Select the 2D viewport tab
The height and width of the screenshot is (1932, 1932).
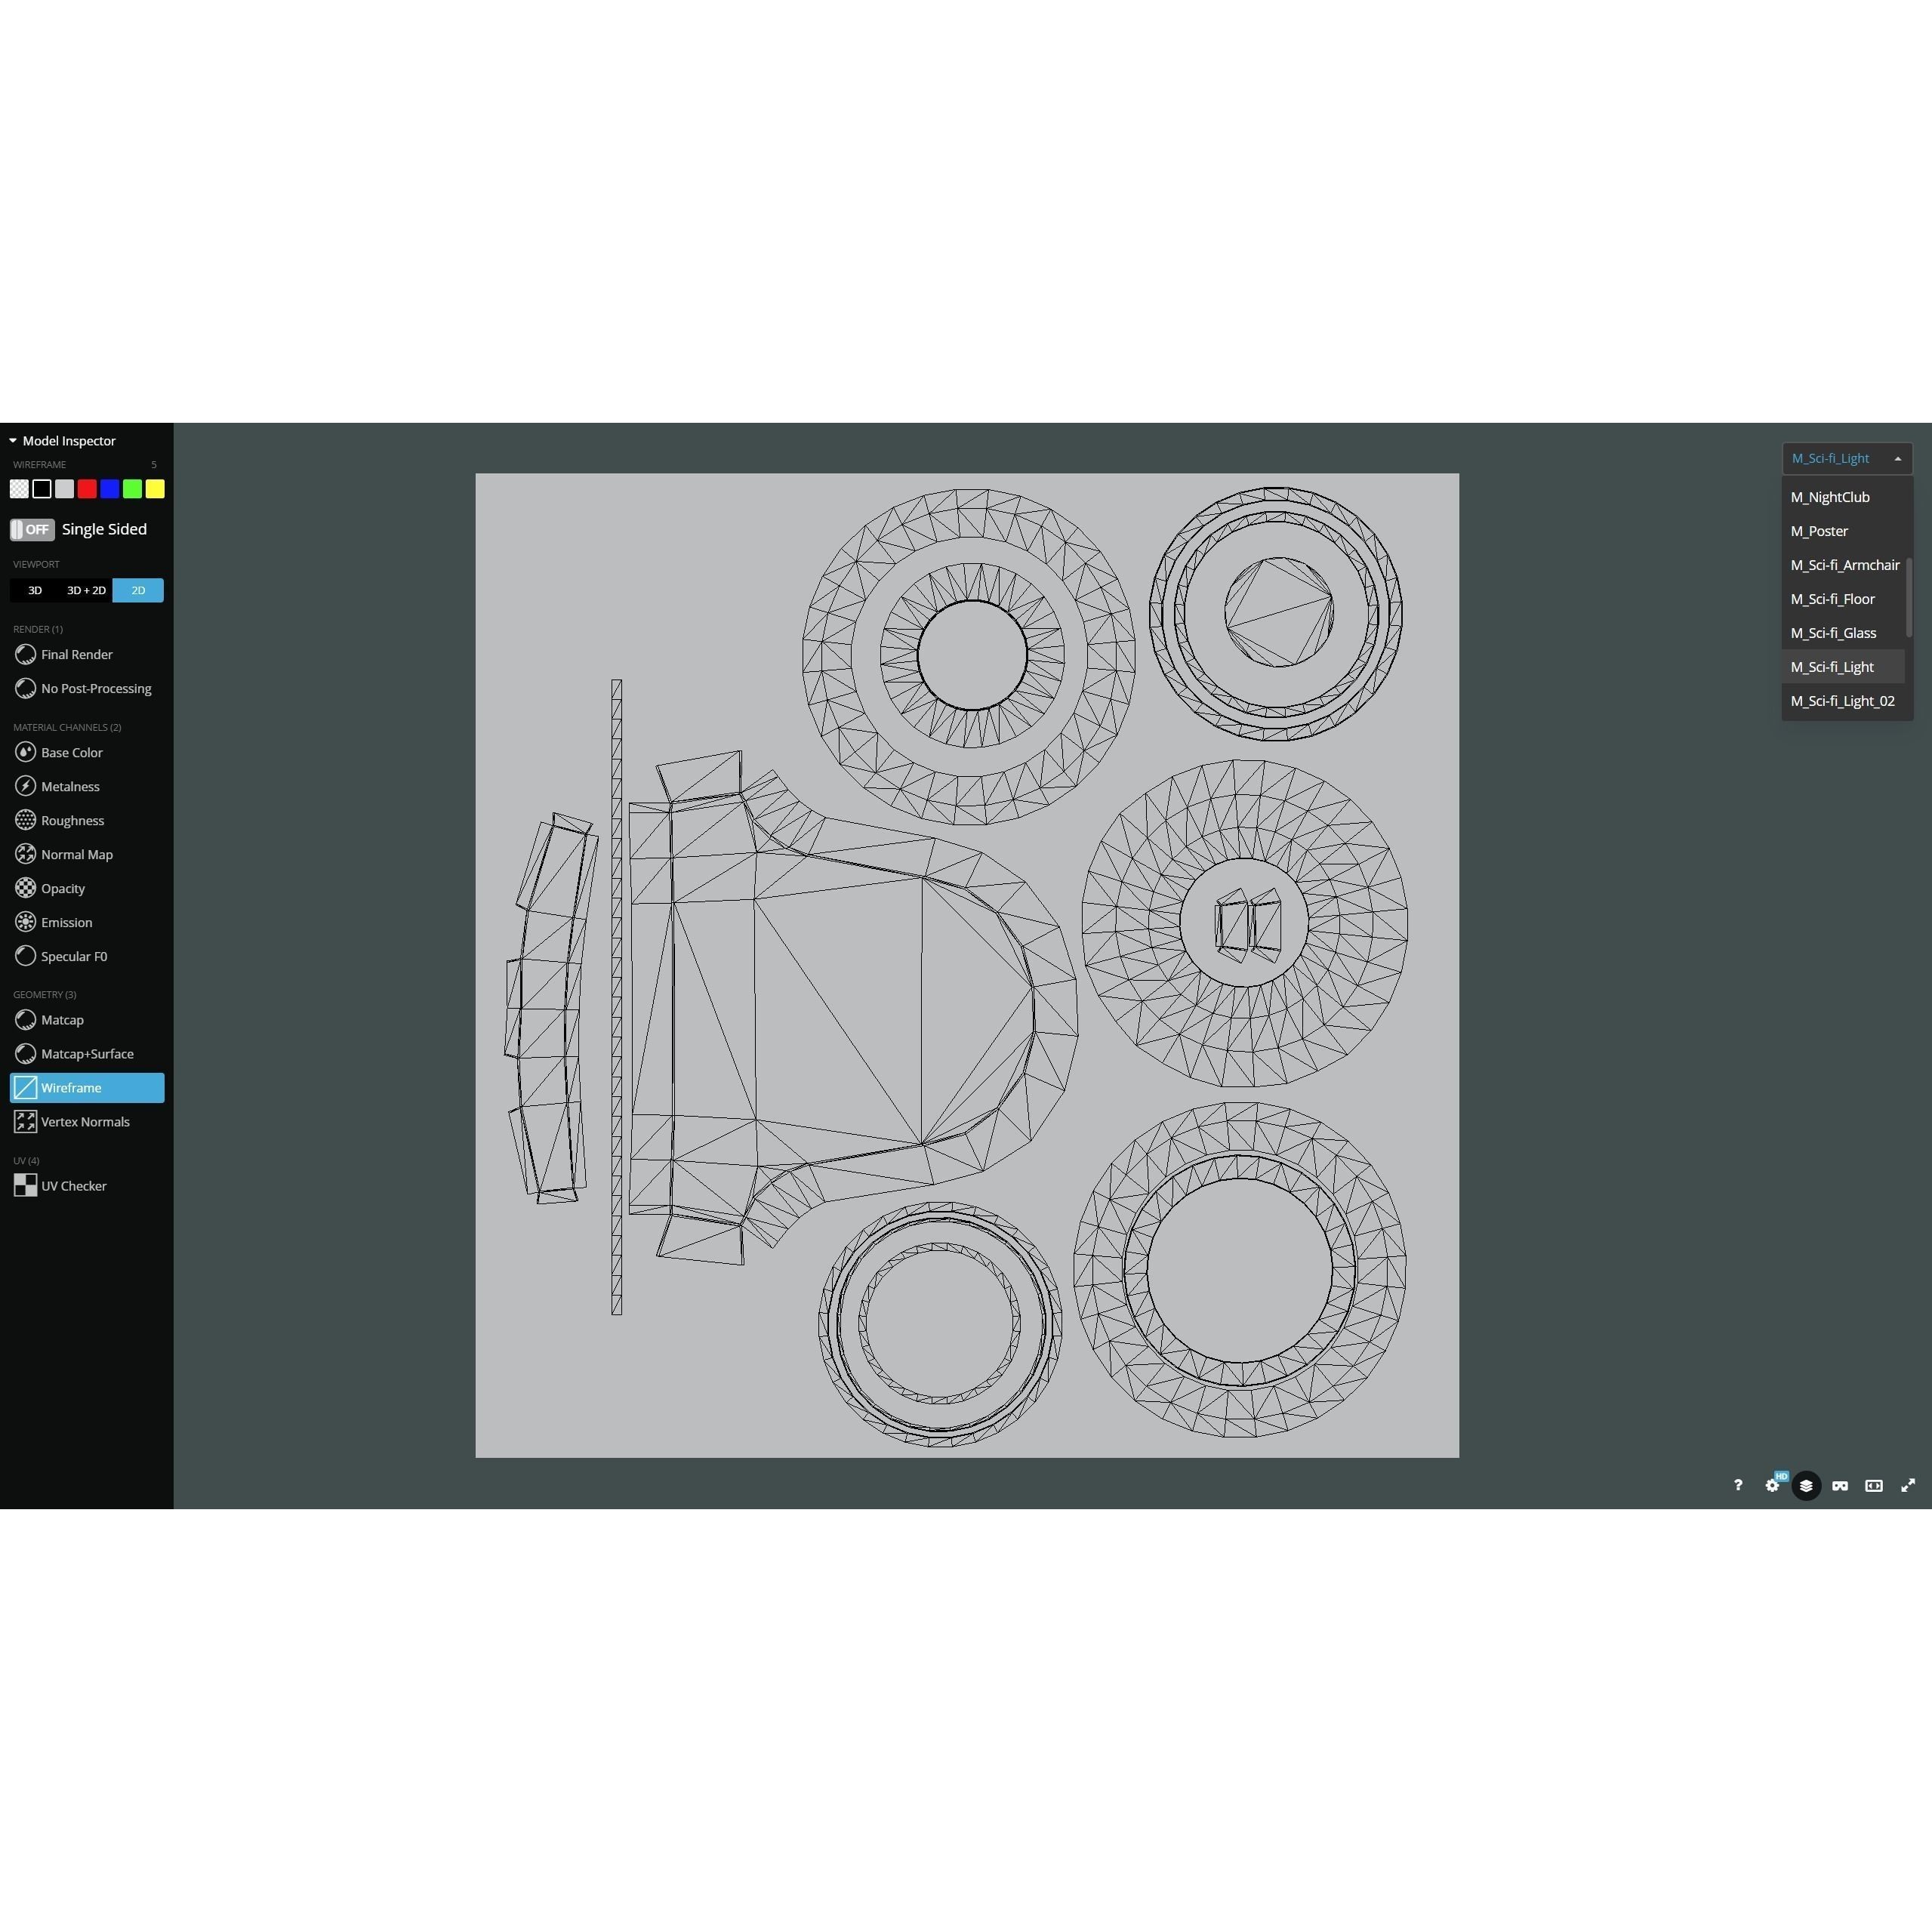coord(138,591)
